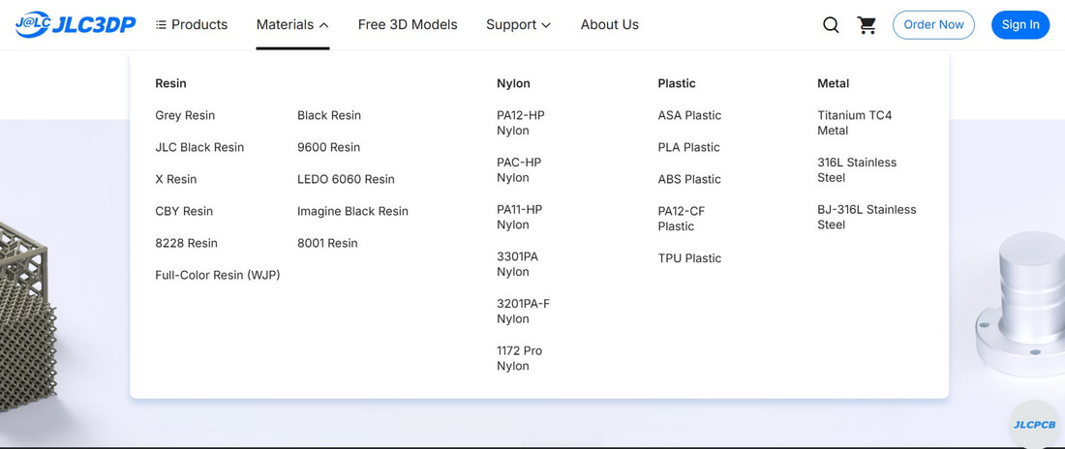Screen dimensions: 1065x449
Task: Select PA12-HP Nylon material
Action: pos(520,123)
